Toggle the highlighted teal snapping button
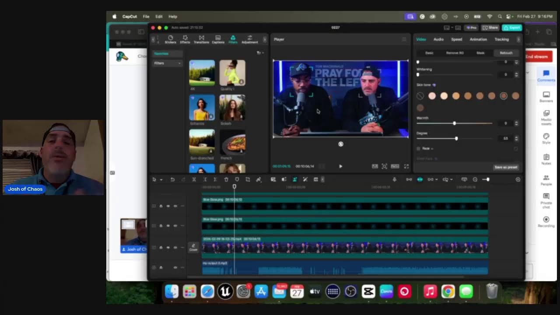This screenshot has height=315, width=560. point(420,179)
